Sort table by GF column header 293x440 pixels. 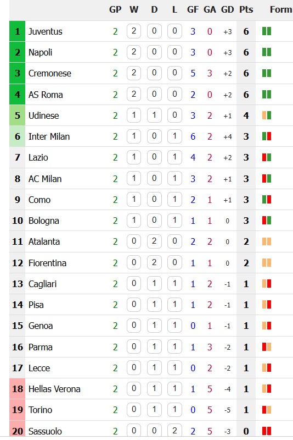(x=193, y=9)
